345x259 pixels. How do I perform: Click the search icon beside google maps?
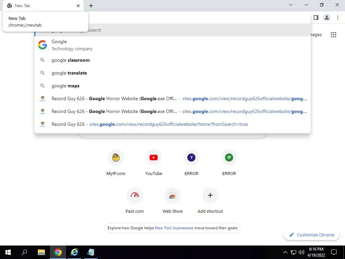pyautogui.click(x=42, y=86)
